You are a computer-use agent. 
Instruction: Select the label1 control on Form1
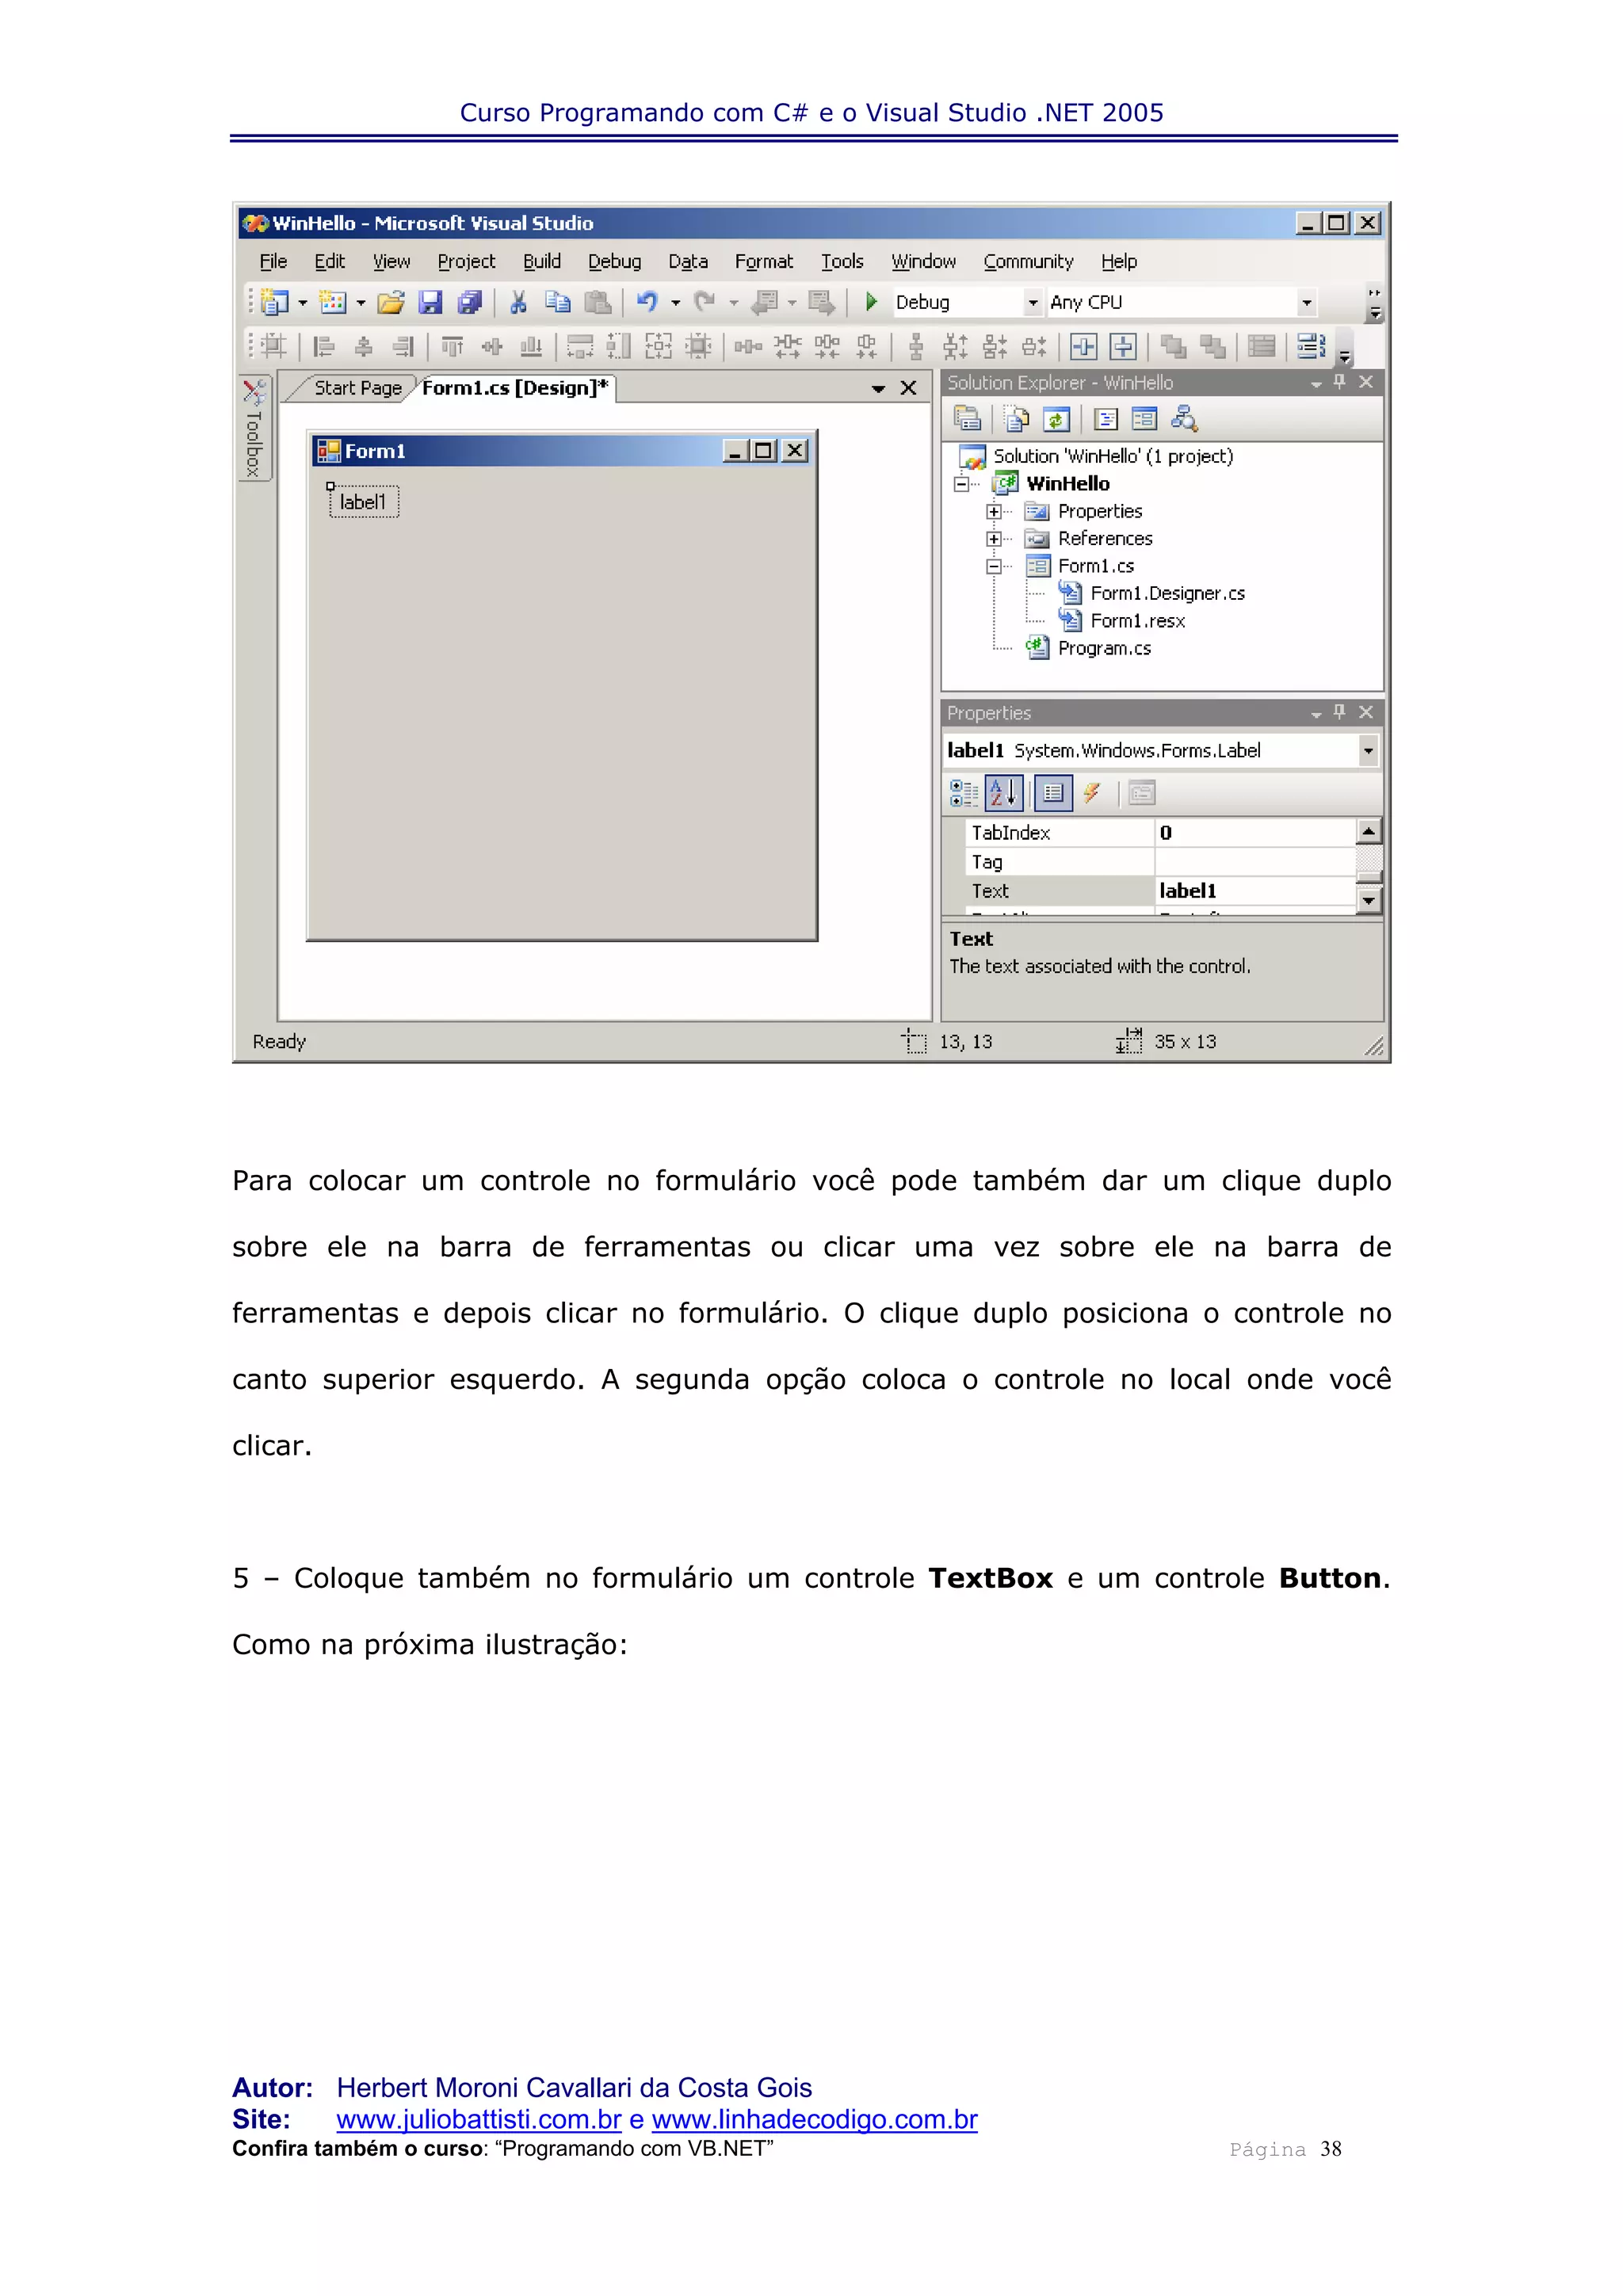click(363, 502)
